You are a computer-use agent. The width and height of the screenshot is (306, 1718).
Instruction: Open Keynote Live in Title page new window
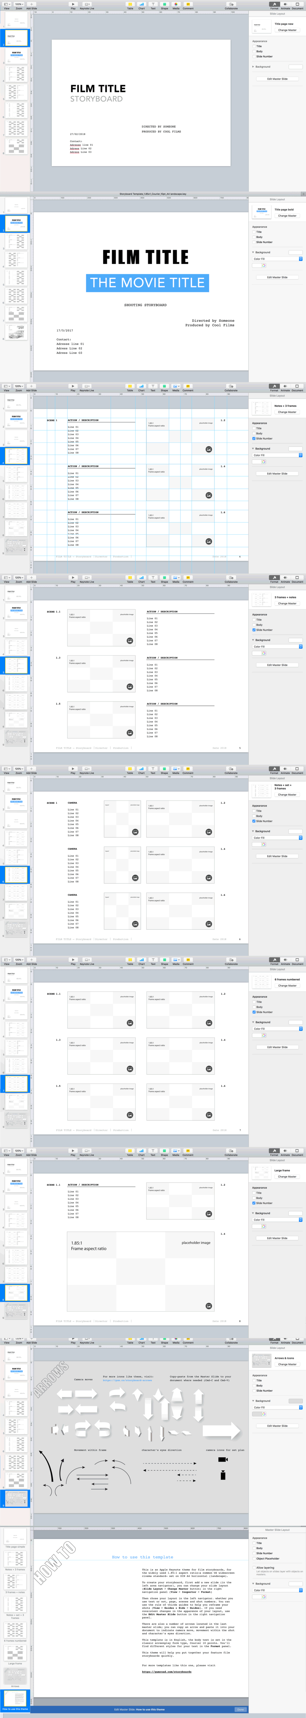(87, 4)
